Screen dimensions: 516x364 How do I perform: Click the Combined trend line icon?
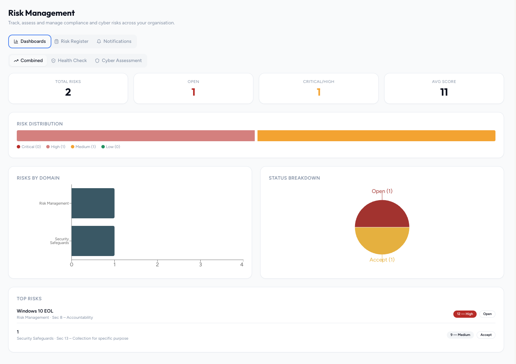16,61
